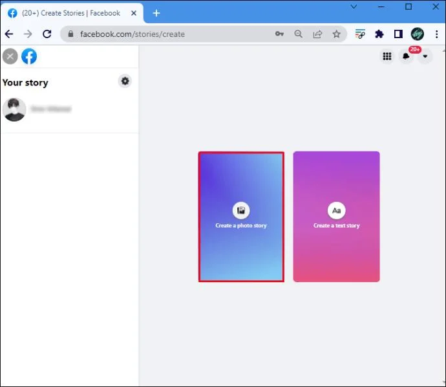This screenshot has height=387, width=446.
Task: Expand the account dropdown arrow
Action: tap(425, 56)
